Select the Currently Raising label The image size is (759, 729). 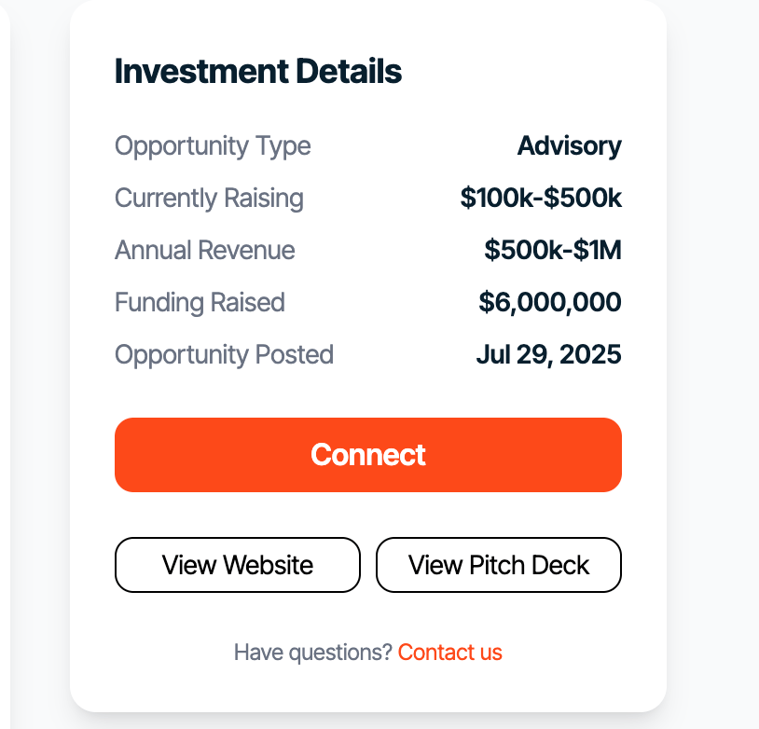click(x=209, y=199)
